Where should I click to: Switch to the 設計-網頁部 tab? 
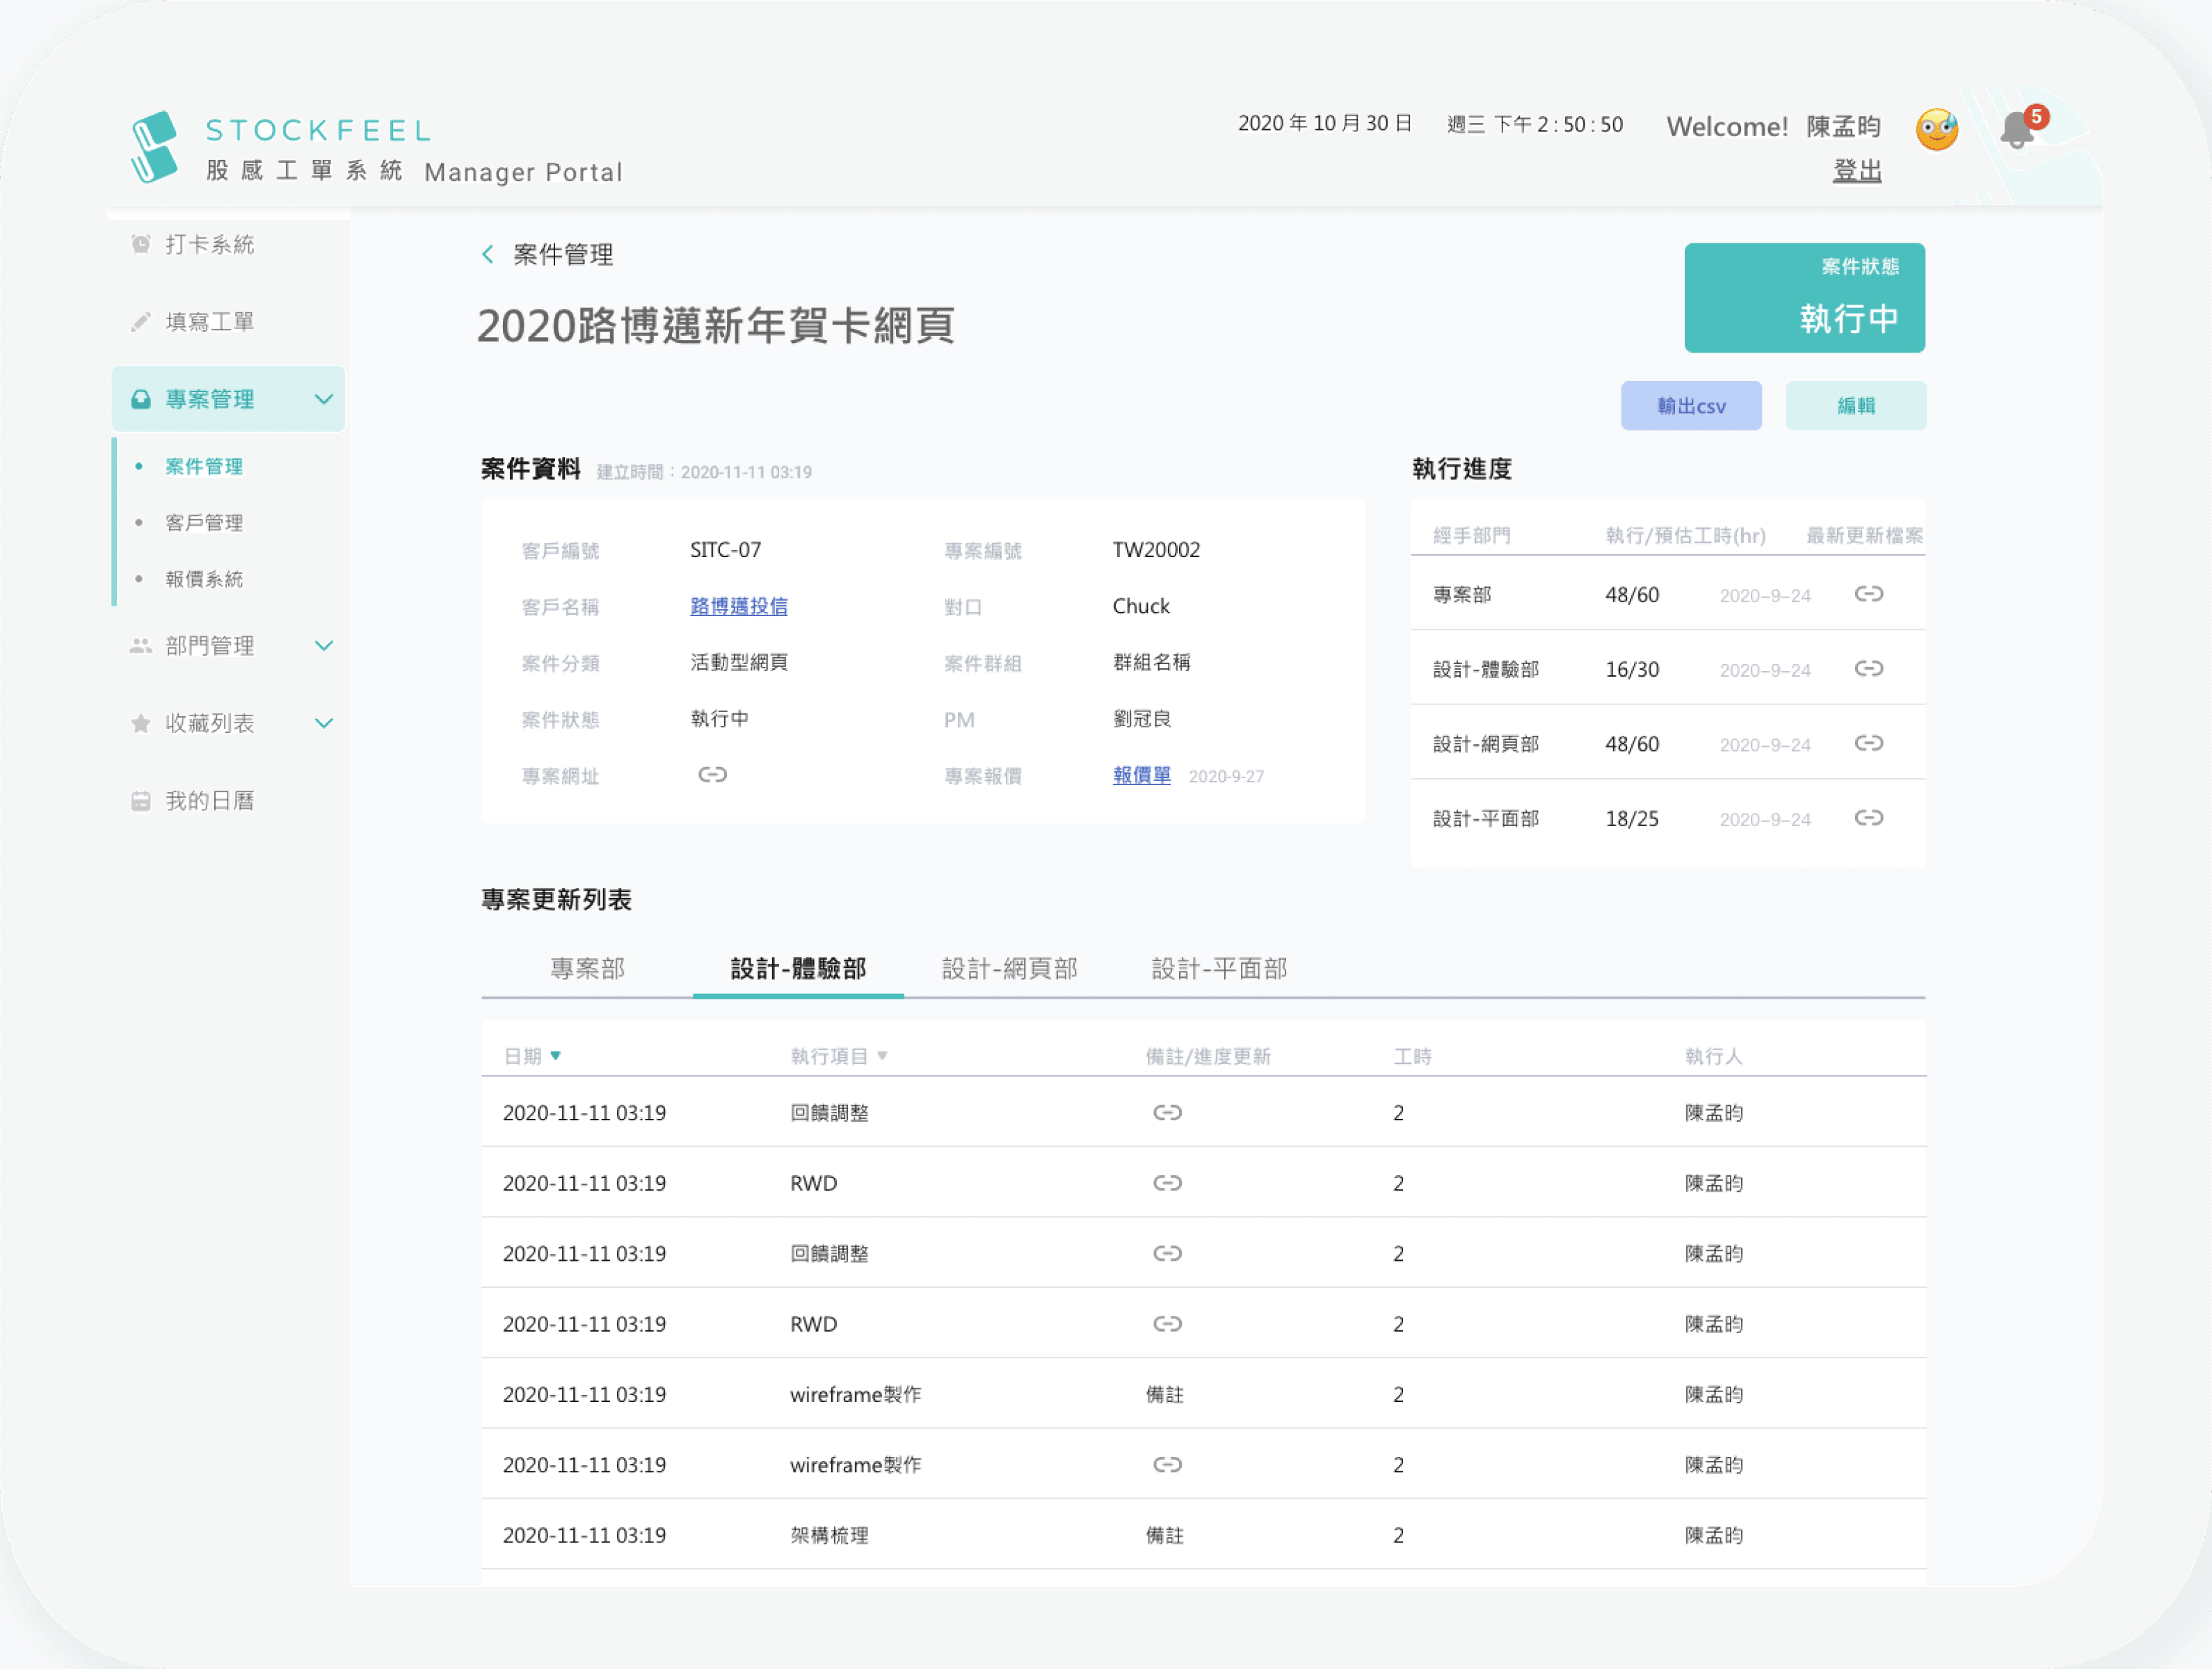click(x=1009, y=968)
